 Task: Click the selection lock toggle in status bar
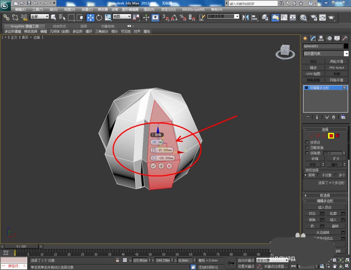pyautogui.click(x=117, y=260)
